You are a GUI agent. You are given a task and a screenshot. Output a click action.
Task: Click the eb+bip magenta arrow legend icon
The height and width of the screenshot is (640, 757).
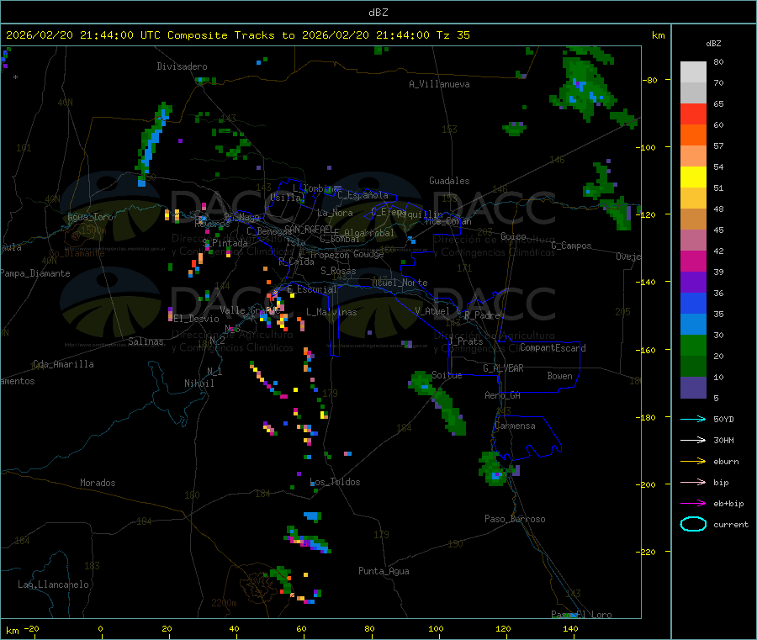693,504
